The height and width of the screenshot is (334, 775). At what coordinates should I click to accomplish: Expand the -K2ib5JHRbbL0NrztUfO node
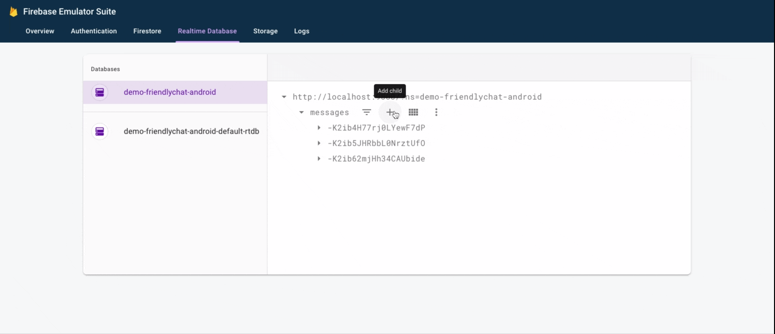(319, 143)
